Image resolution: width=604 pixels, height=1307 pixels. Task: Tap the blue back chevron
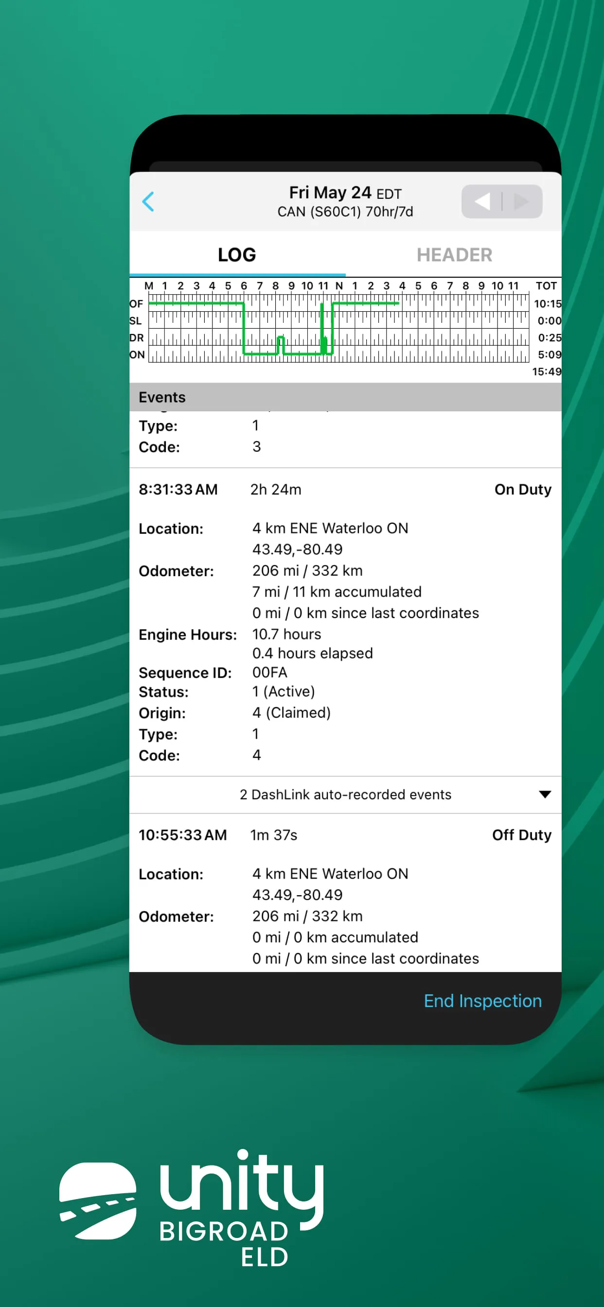tap(148, 201)
